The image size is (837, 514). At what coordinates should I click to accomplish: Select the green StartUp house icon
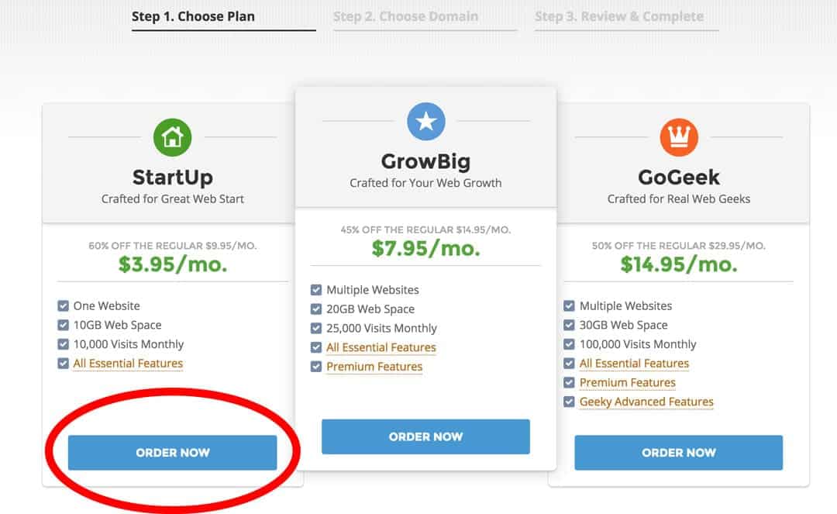point(172,136)
